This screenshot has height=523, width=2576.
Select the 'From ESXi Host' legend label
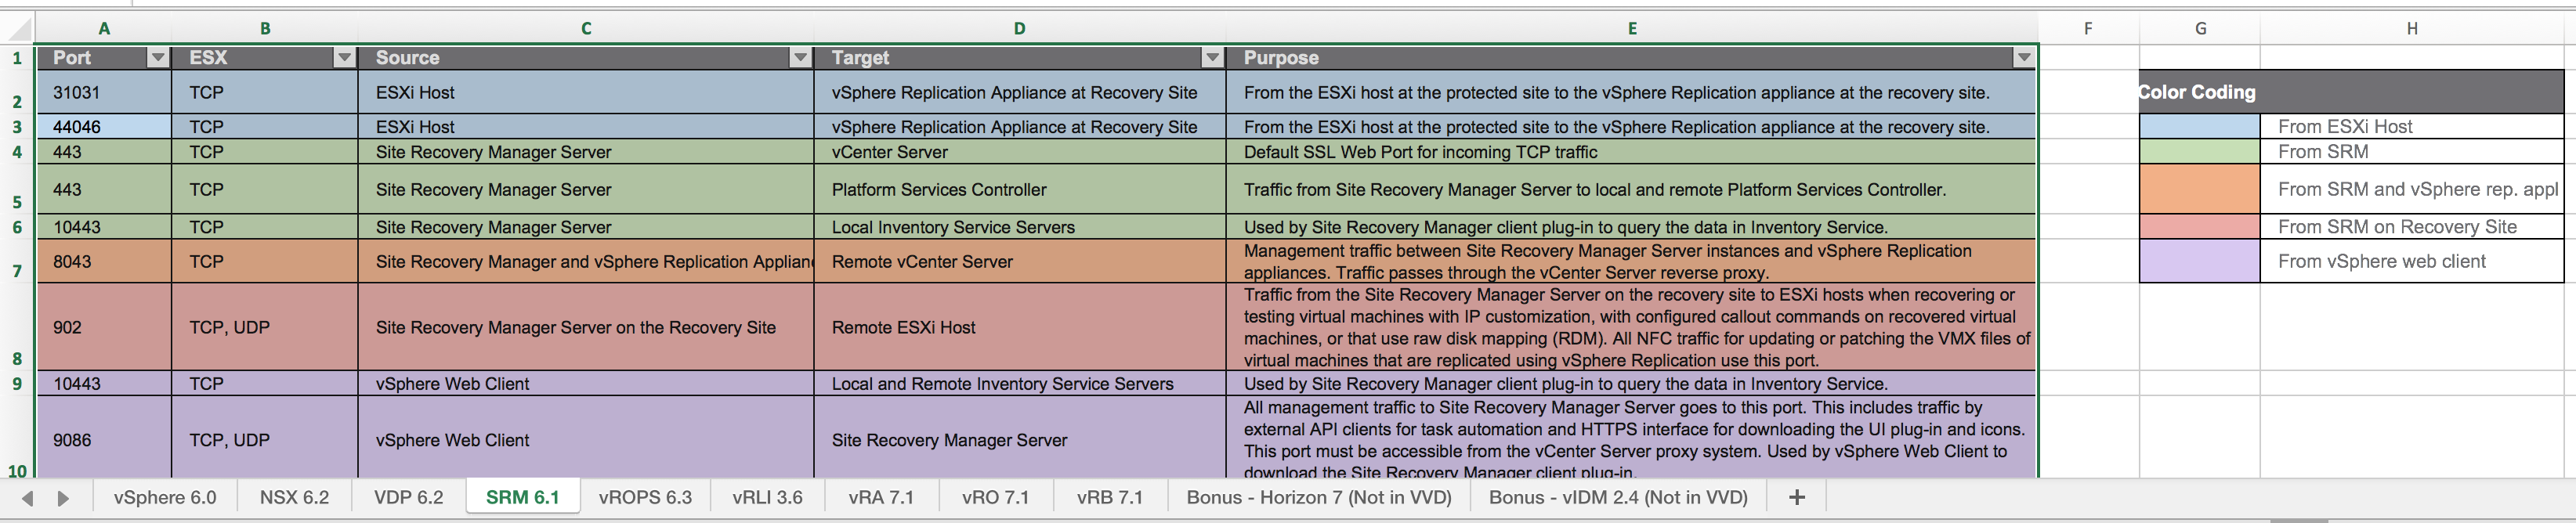2412,127
